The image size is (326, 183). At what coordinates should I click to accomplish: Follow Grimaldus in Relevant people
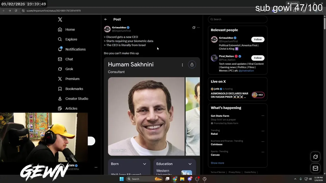[x=258, y=39]
